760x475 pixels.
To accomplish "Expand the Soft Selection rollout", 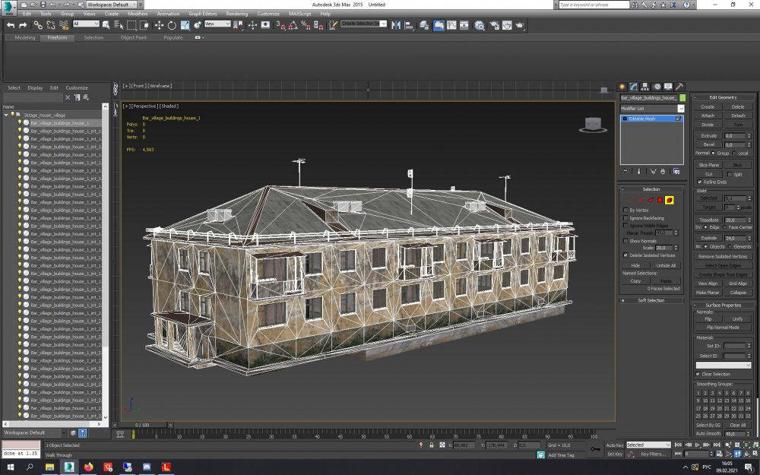I will (x=651, y=300).
